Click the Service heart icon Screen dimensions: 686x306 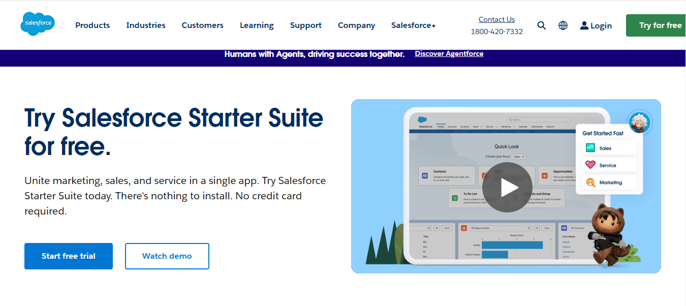590,165
